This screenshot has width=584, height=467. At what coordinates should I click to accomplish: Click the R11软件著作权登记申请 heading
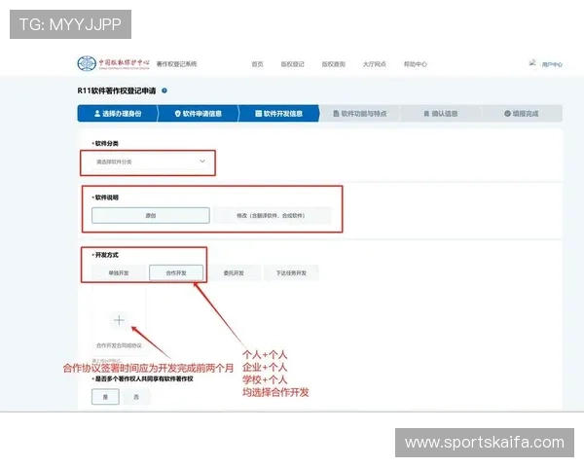pyautogui.click(x=117, y=90)
